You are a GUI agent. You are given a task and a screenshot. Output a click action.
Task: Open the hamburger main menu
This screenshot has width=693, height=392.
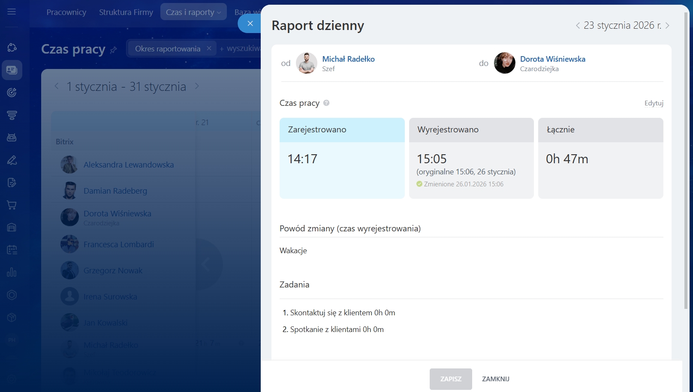coord(12,12)
